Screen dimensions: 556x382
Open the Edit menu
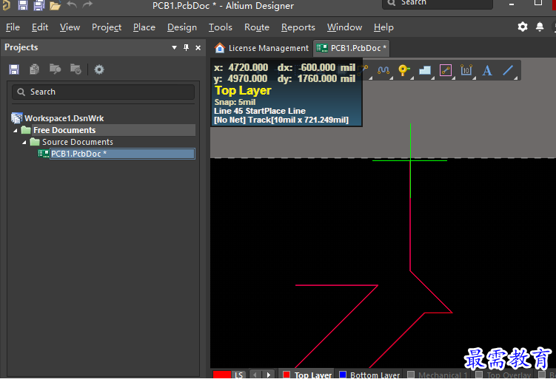(40, 27)
